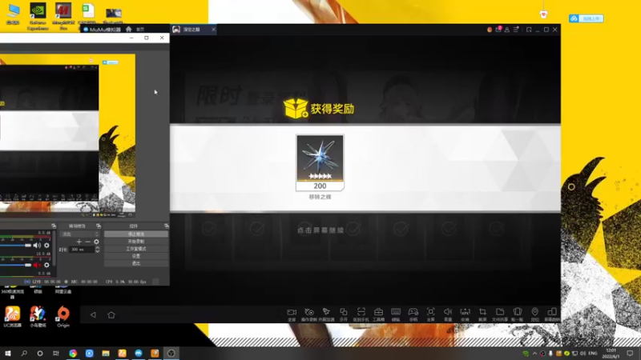Click the ENG input language indicator
Screen dimensions: 641x360
point(592,354)
